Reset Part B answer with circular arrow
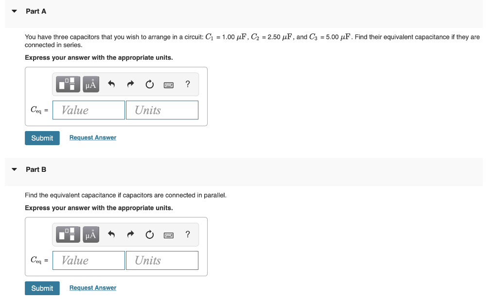The image size is (498, 300). 150,234
